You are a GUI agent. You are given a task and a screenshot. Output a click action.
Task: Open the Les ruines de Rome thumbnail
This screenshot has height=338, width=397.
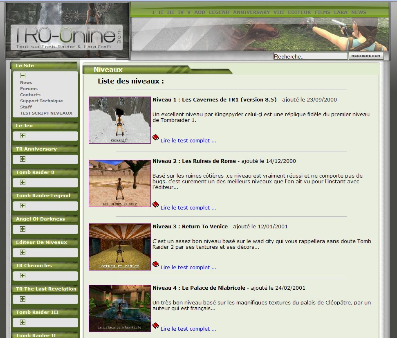point(120,183)
